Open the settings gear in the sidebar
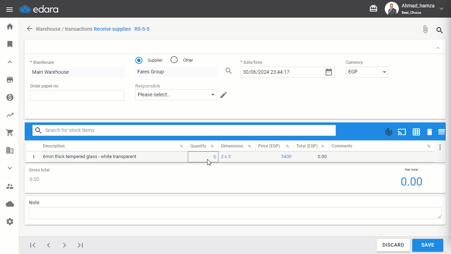Image resolution: width=451 pixels, height=254 pixels. coord(10,222)
